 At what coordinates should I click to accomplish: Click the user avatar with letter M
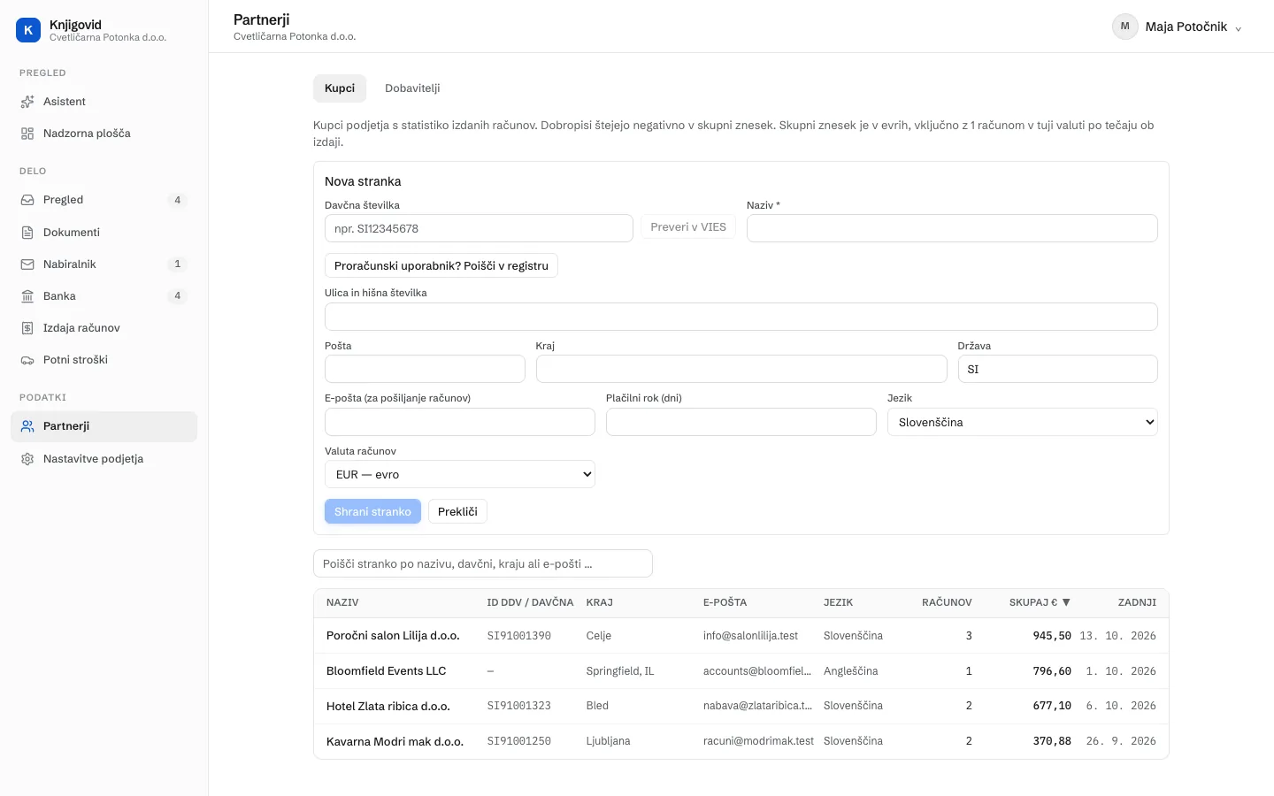pyautogui.click(x=1124, y=27)
